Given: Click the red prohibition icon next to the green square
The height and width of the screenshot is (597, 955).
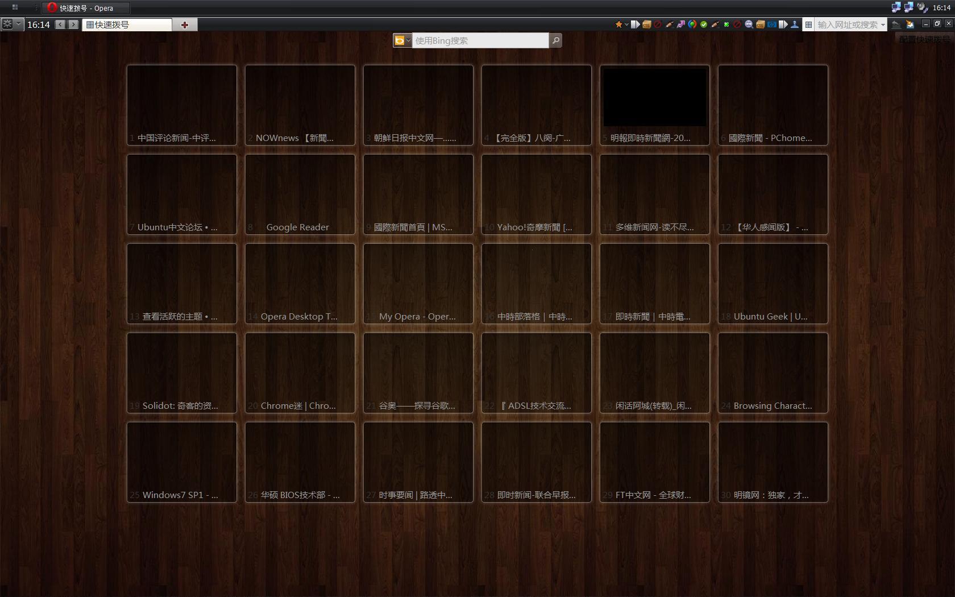Looking at the screenshot, I should [x=737, y=24].
